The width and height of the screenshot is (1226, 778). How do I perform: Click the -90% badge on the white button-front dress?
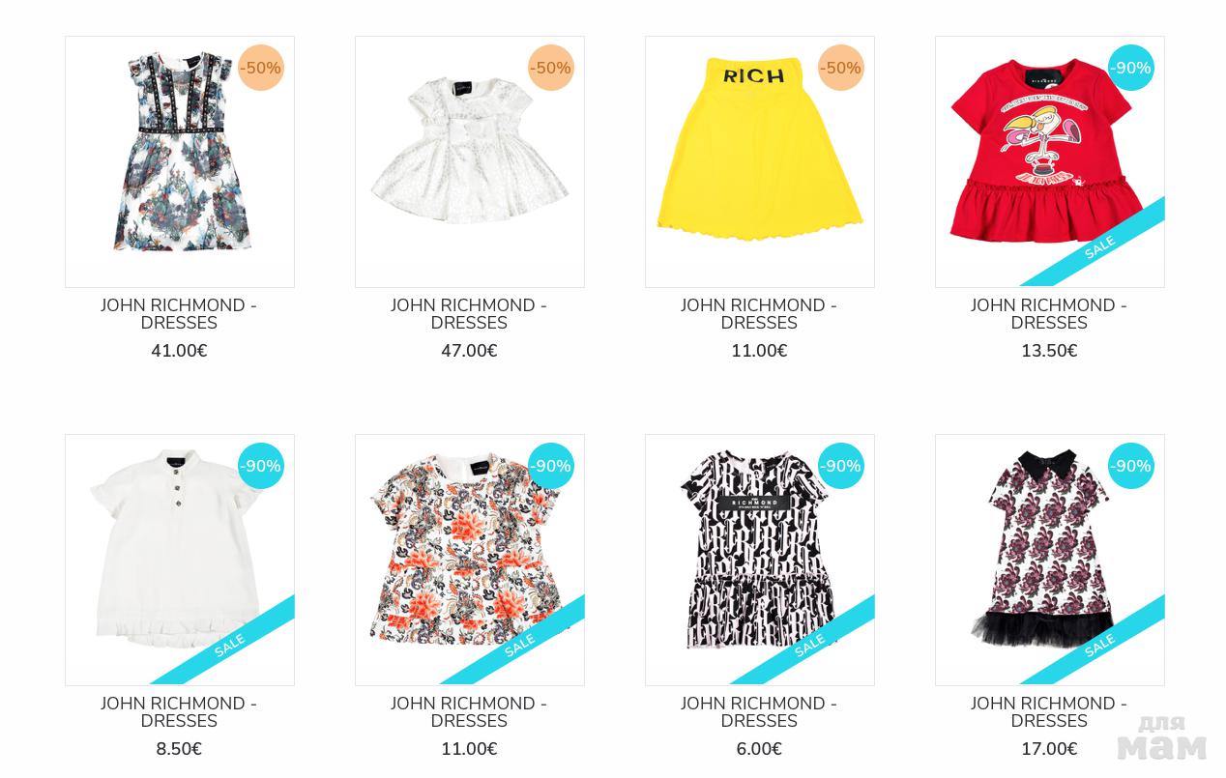pyautogui.click(x=260, y=466)
